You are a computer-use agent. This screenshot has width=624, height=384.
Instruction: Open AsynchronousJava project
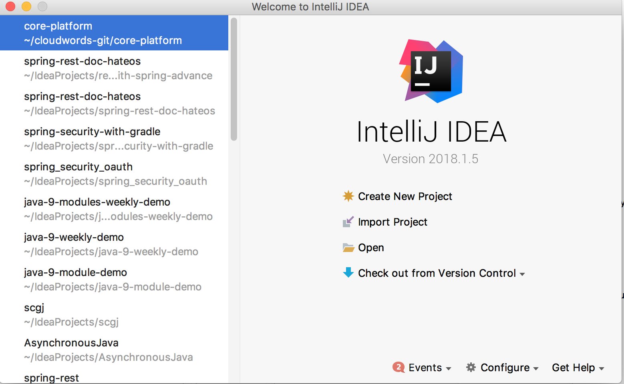[114, 350]
